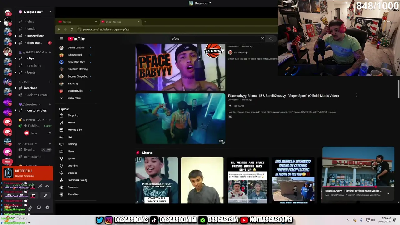Viewport: 400px width, 225px height.
Task: Open the Playables icon in Explore
Action: click(61, 194)
